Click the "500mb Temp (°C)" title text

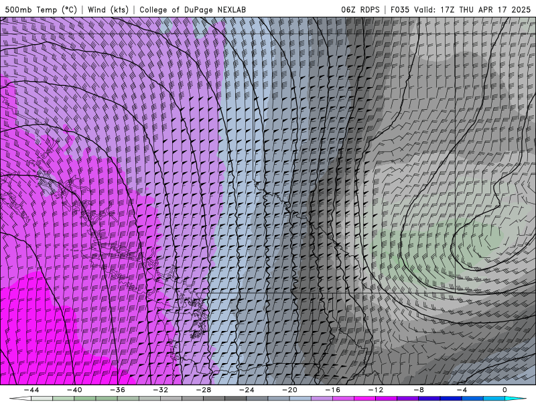pyautogui.click(x=41, y=10)
